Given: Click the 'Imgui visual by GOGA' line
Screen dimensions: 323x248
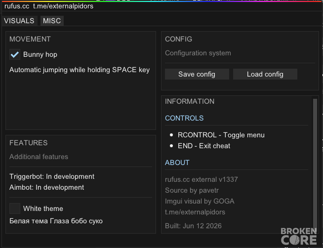Looking at the screenshot, I should 200,201.
